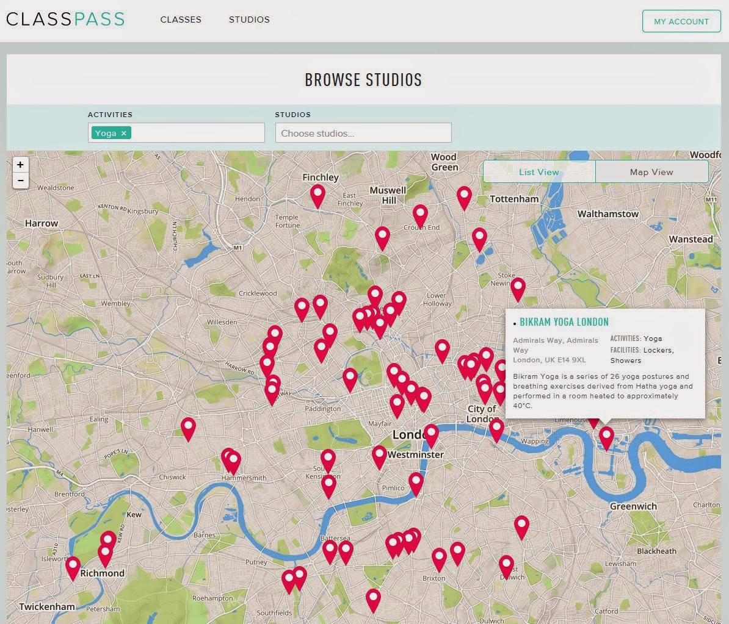This screenshot has width=729, height=624.
Task: Click the map pin left of Twickenham's Richmond label
Action: (x=73, y=566)
